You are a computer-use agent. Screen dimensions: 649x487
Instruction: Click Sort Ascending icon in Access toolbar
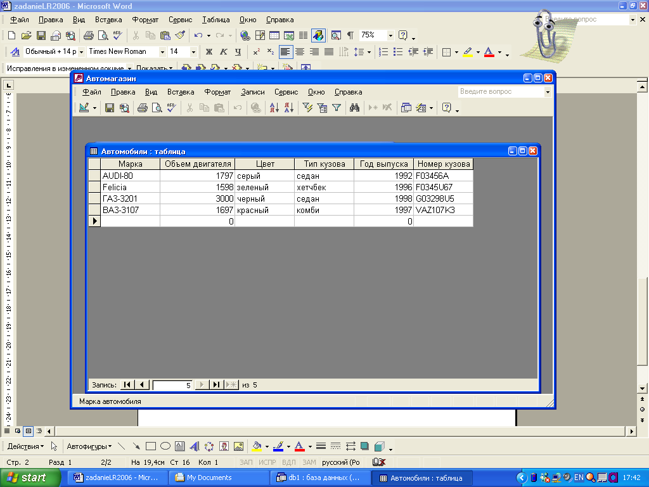274,108
